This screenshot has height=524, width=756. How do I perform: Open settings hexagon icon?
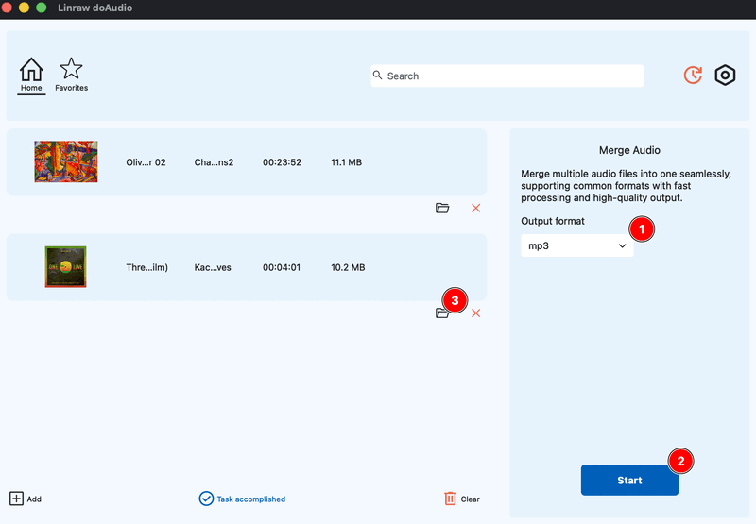coord(725,76)
